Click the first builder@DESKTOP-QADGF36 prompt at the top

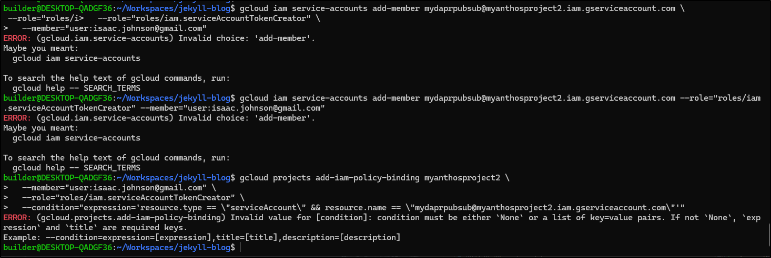(58, 8)
